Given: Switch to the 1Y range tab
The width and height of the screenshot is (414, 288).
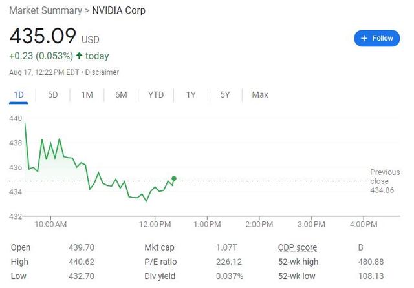Looking at the screenshot, I should point(191,95).
